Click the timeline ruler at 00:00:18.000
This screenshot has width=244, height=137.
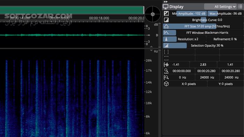(99, 18)
